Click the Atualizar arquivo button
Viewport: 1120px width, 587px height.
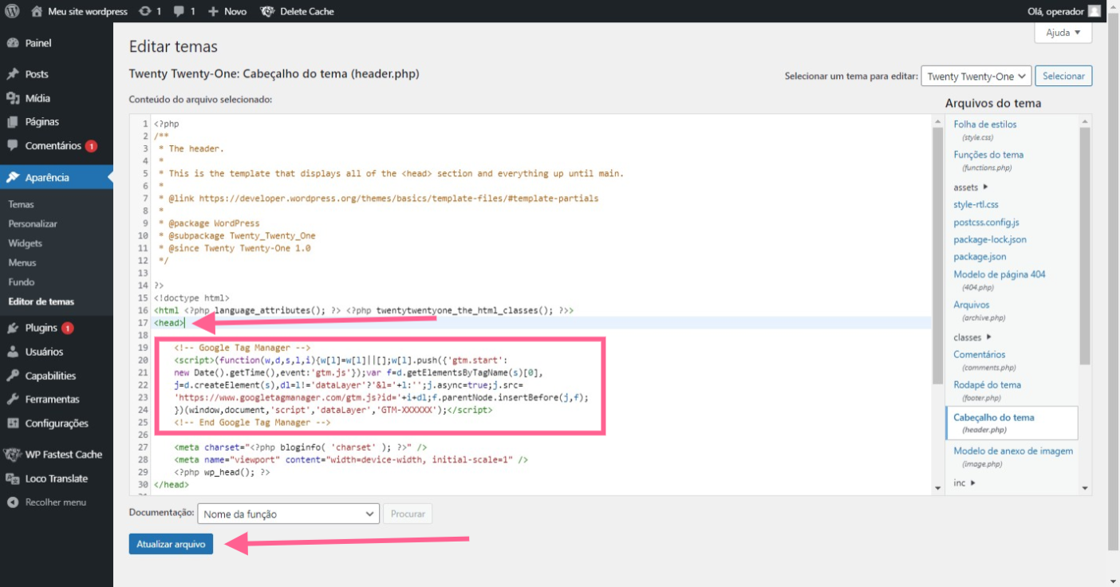coord(171,544)
